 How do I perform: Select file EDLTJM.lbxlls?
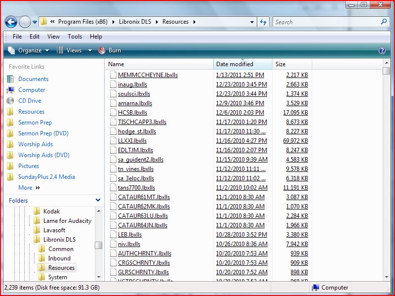coord(135,150)
